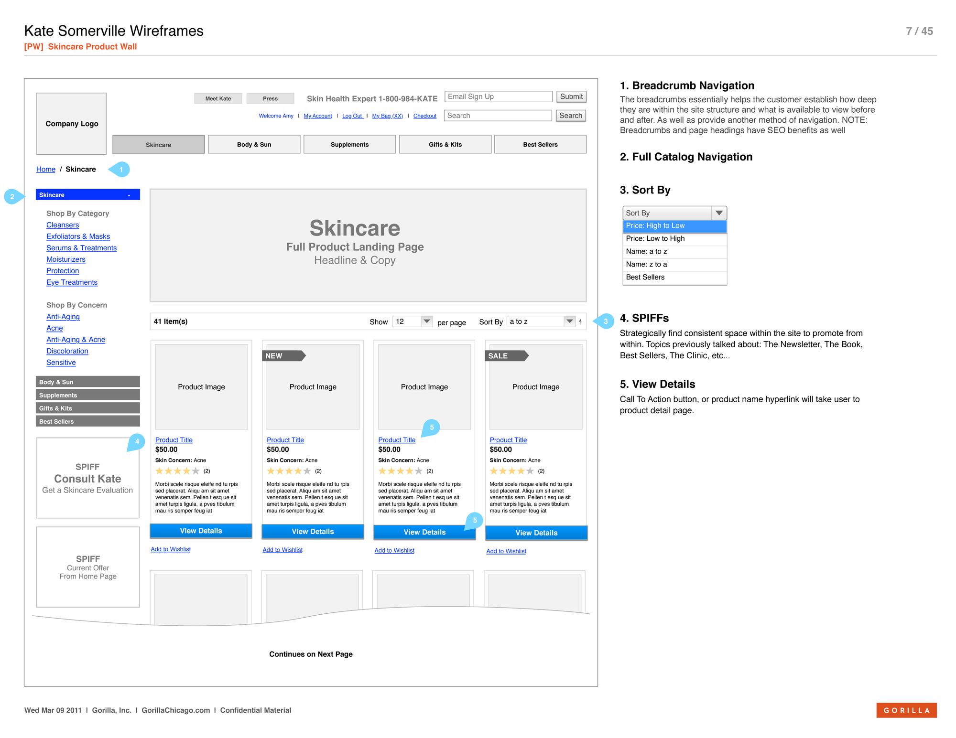Click the Consult Kate SPIFF banner
The height and width of the screenshot is (738, 956).
point(87,478)
